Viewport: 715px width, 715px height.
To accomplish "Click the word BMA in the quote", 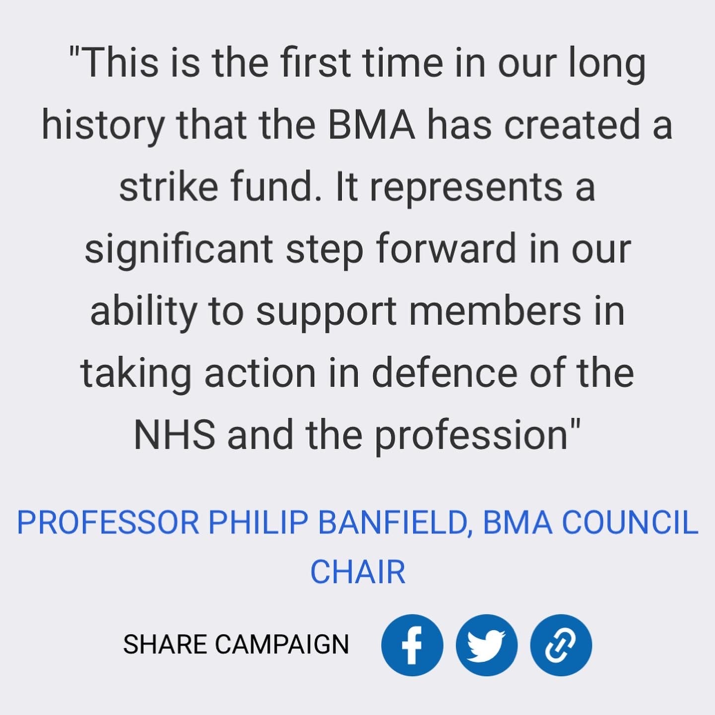I will tap(371, 125).
